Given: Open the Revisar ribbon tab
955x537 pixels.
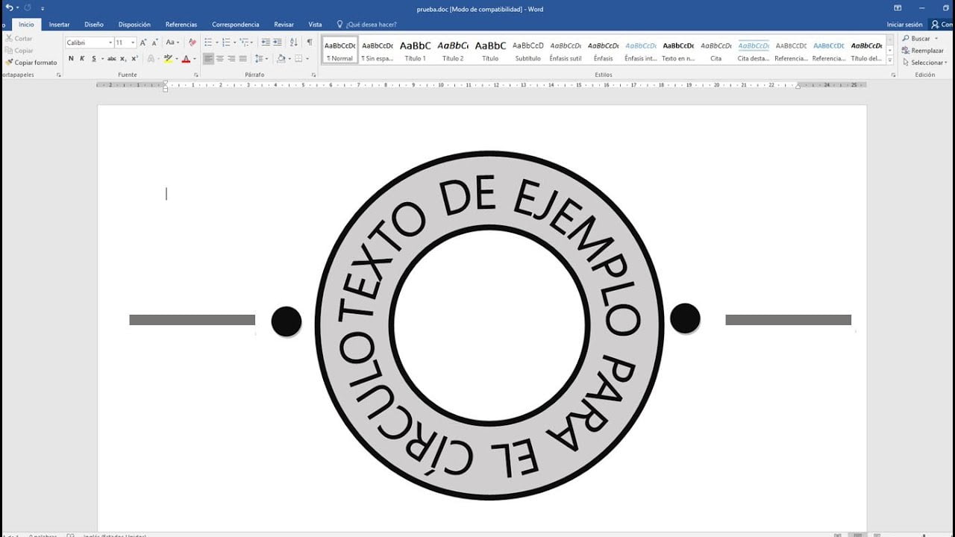Looking at the screenshot, I should click(284, 24).
